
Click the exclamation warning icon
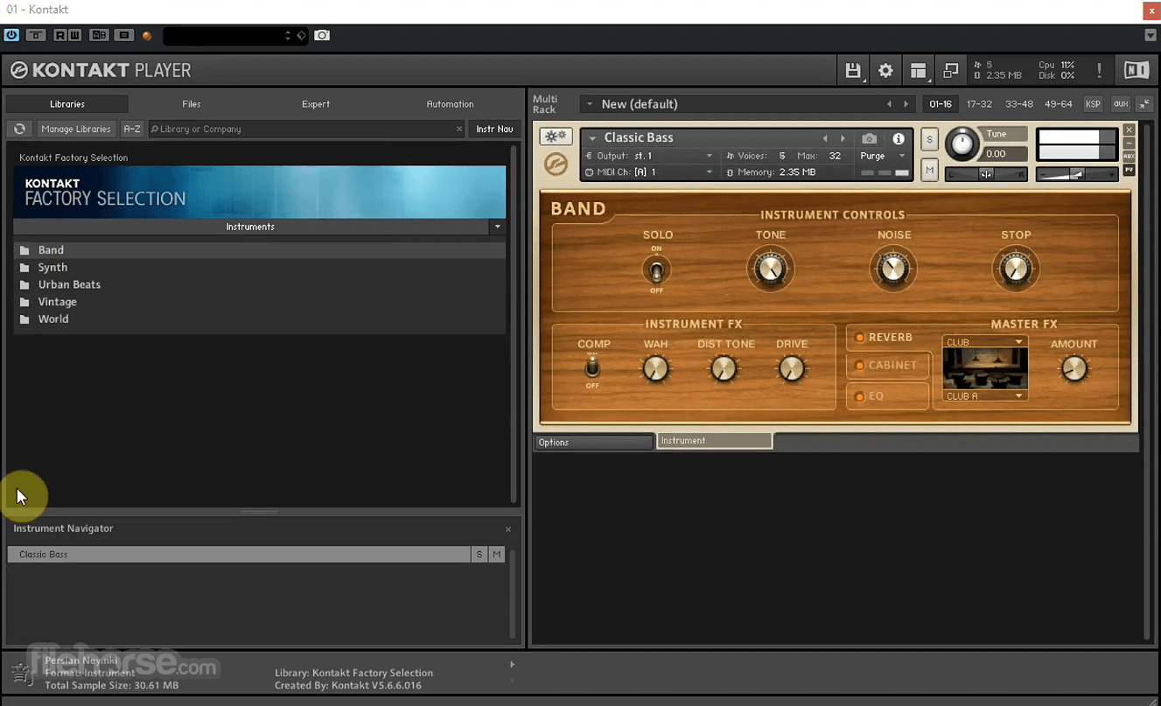click(x=1099, y=70)
